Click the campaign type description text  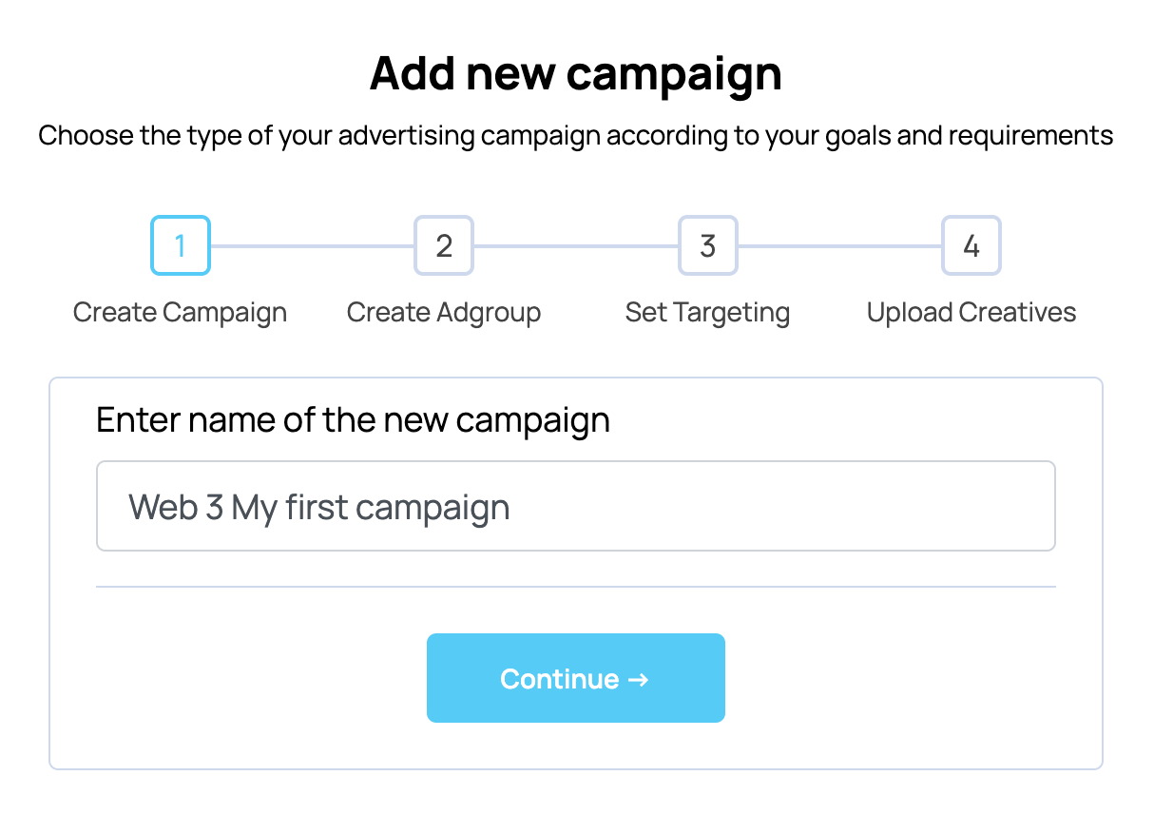click(x=576, y=135)
